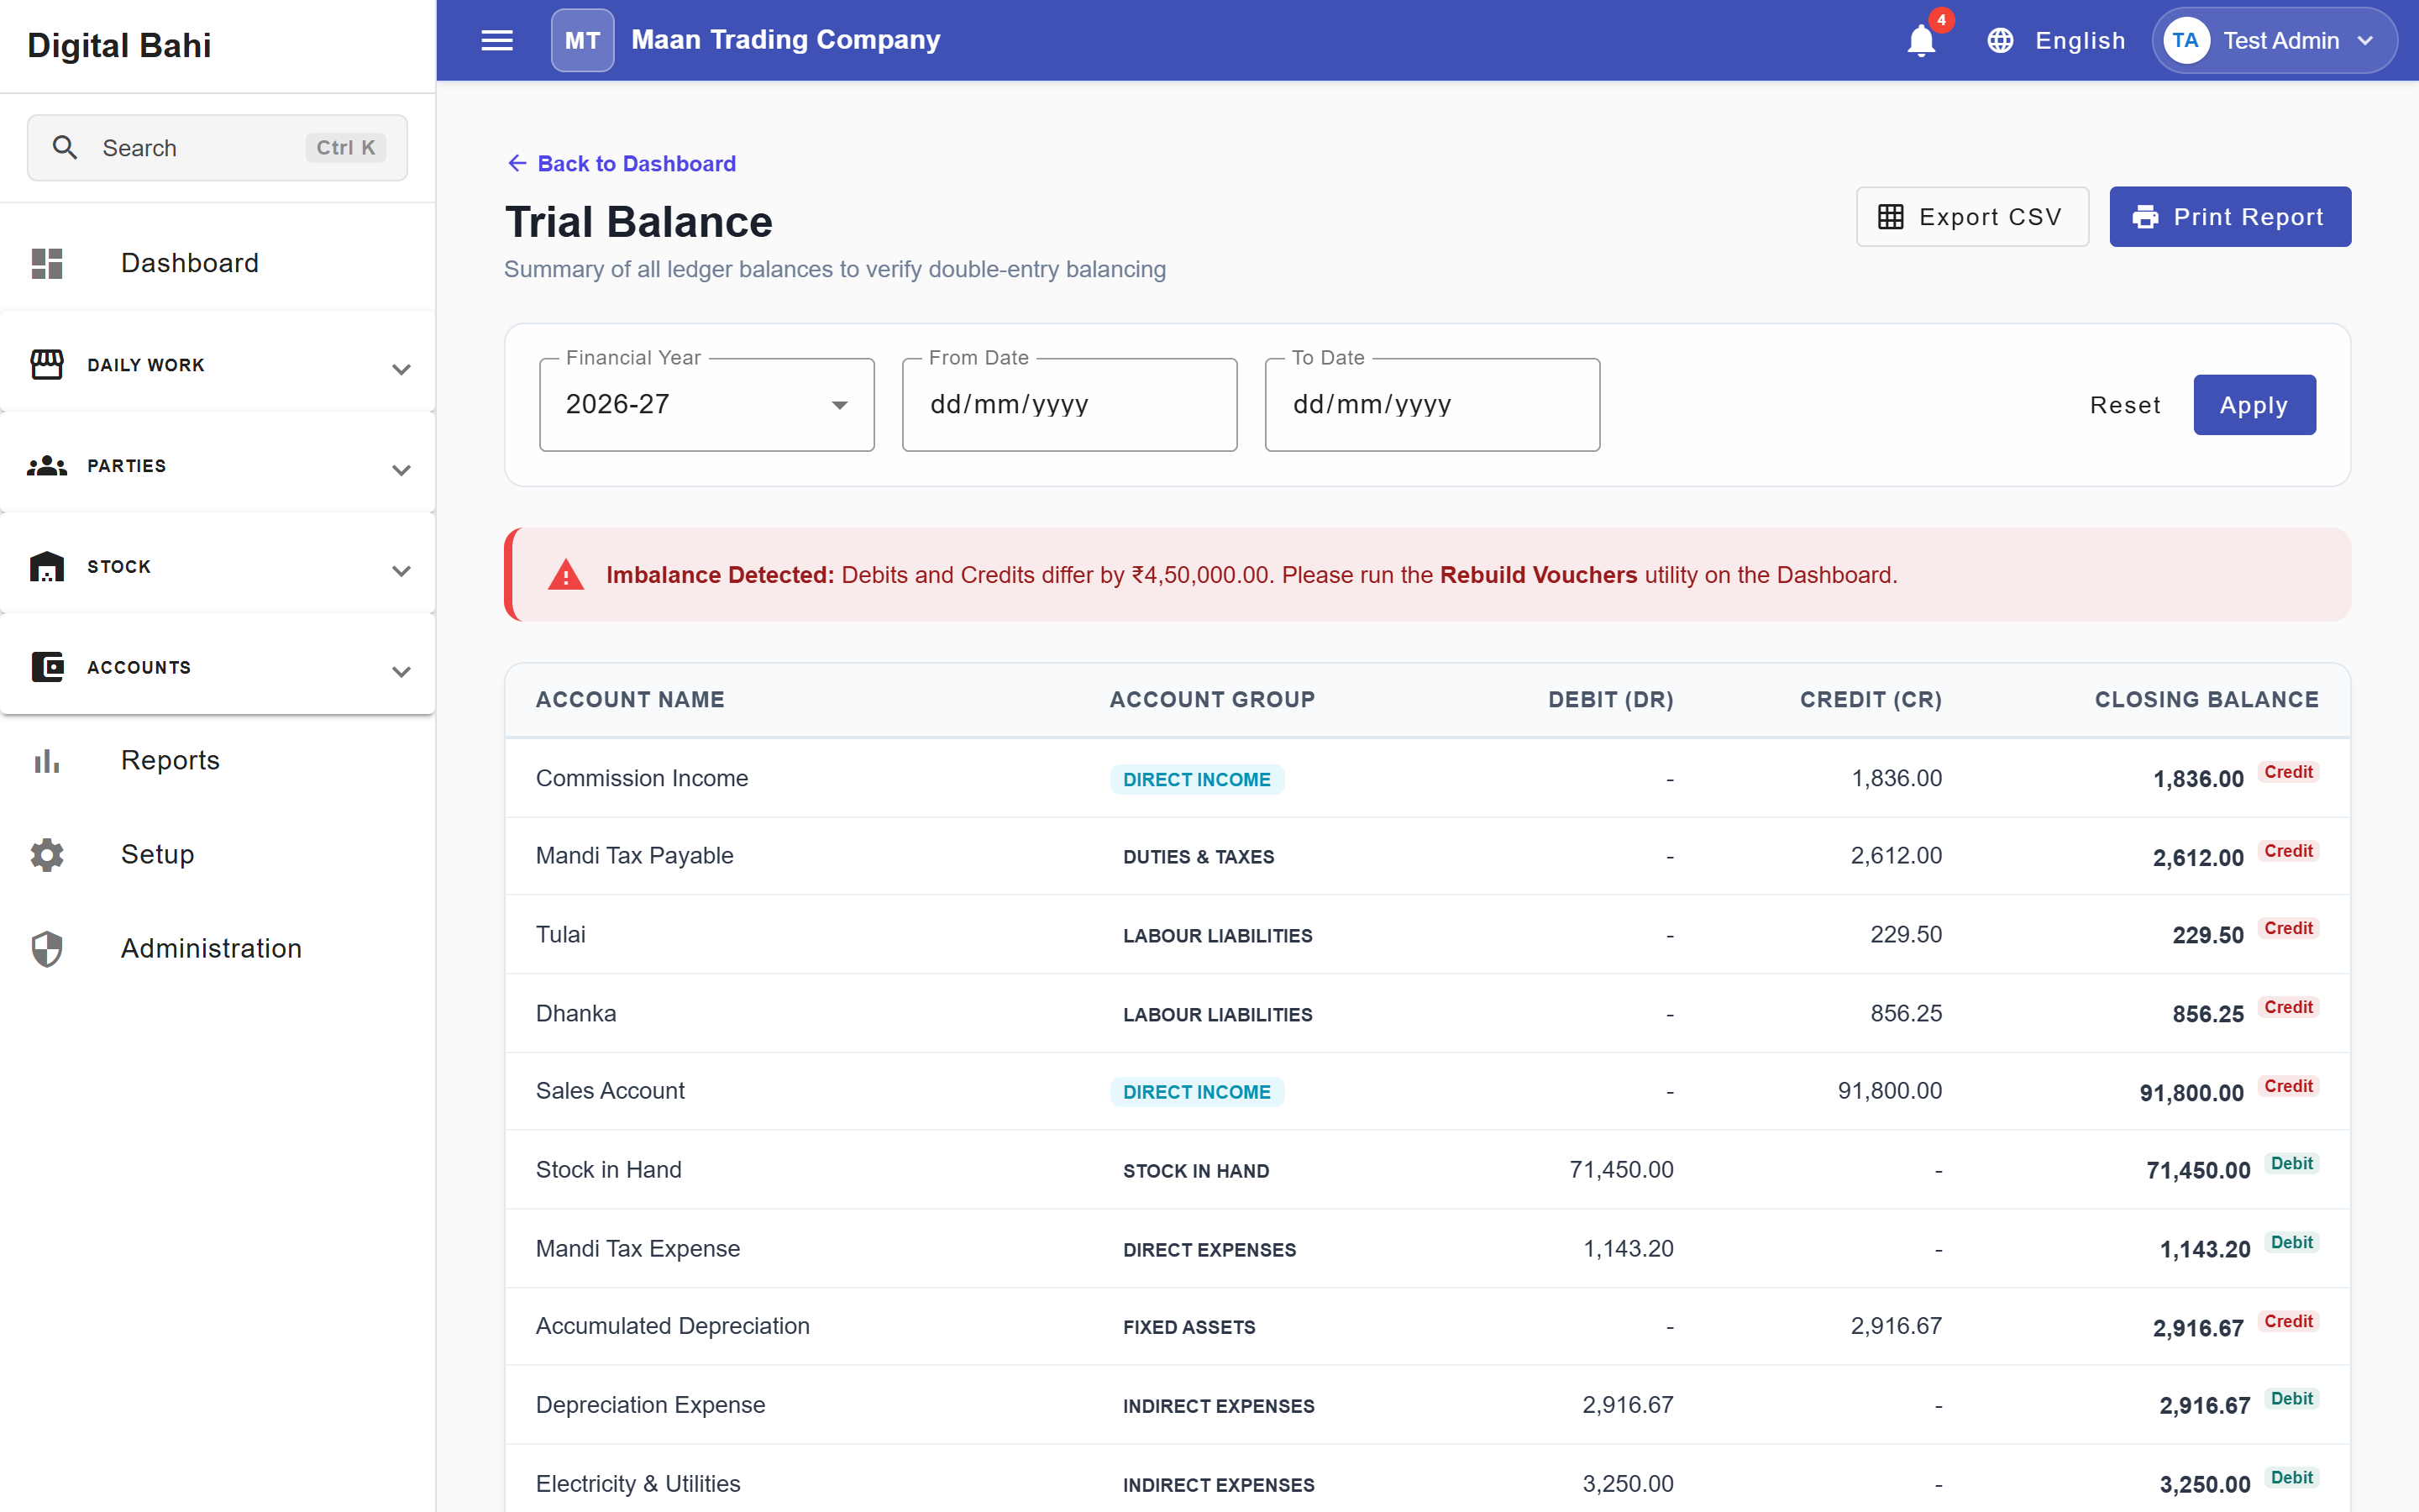Expand the Stock section chevron
This screenshot has width=2419, height=1512.
pyautogui.click(x=401, y=571)
